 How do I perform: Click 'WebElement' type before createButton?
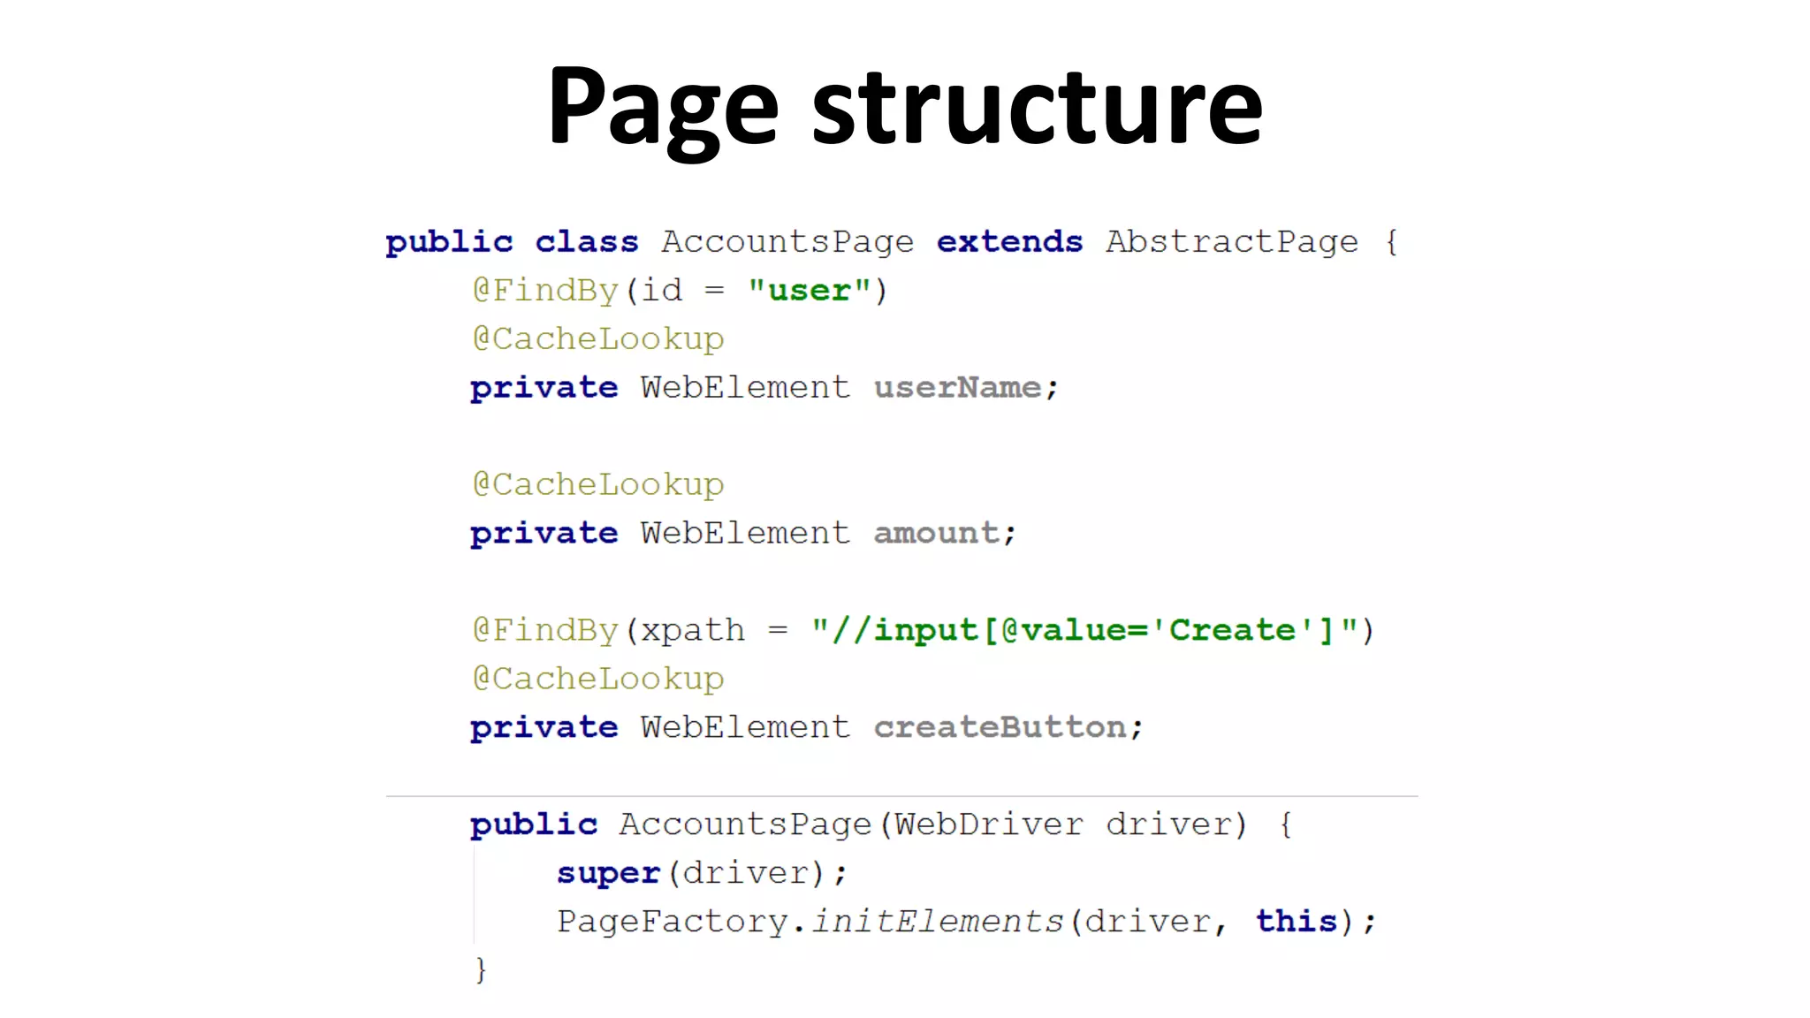(745, 727)
